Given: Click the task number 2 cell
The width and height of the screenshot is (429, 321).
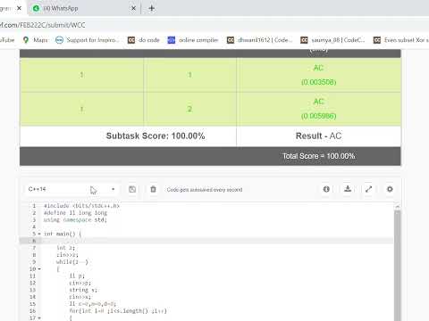Looking at the screenshot, I should [x=189, y=109].
